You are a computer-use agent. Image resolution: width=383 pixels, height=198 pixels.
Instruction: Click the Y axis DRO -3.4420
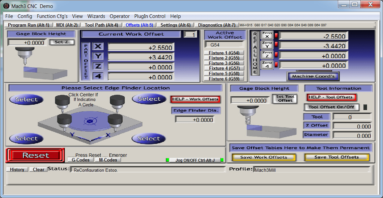[314, 46]
